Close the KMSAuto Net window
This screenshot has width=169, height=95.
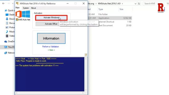(x=83, y=3)
